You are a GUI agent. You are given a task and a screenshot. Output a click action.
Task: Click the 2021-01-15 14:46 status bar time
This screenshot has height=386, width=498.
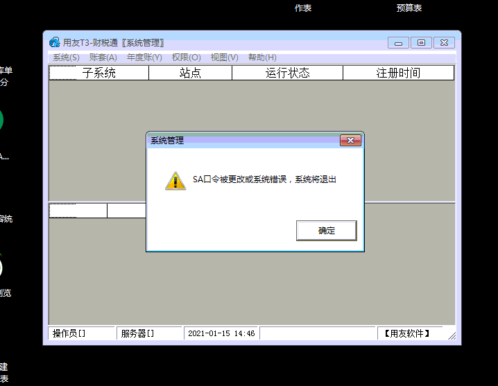click(x=221, y=333)
